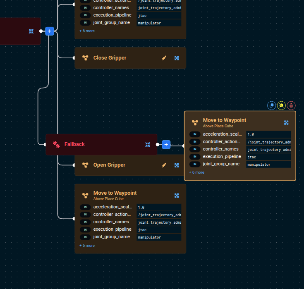Show '+ 6 more' ports in selected node
Image resolution: width=304 pixels, height=289 pixels.
coord(196,172)
